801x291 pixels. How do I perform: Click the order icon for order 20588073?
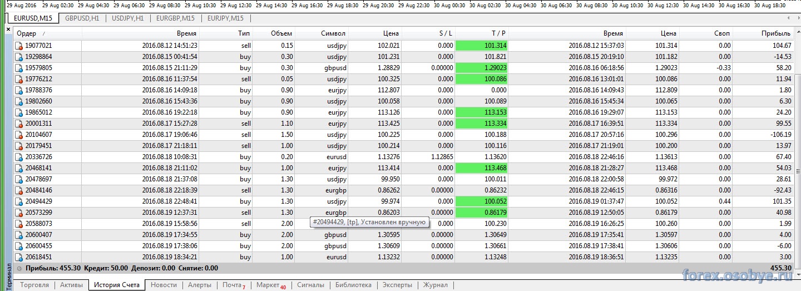19,224
